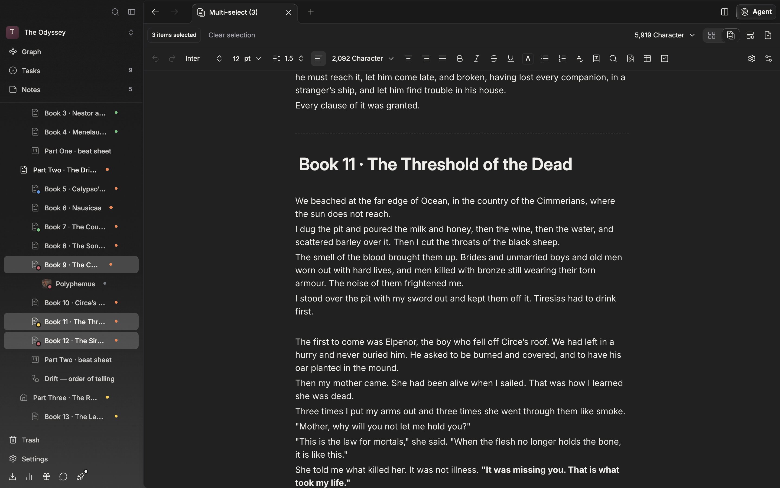Image resolution: width=780 pixels, height=488 pixels.
Task: Toggle underline formatting
Action: point(511,58)
